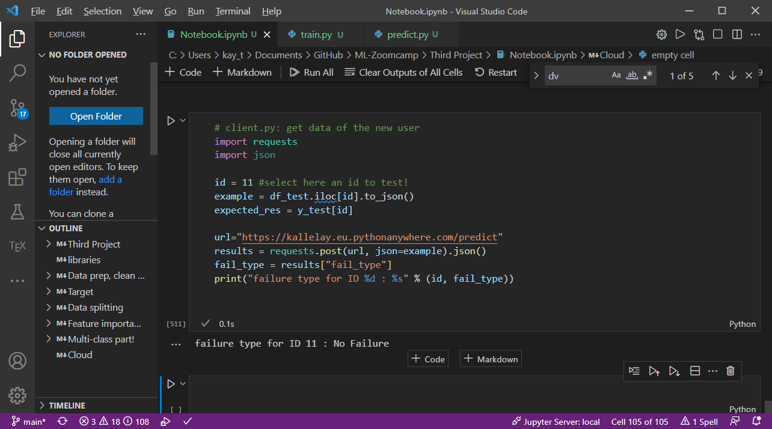This screenshot has width=772, height=429.
Task: Toggle Use Regular Expression in find widget
Action: click(x=647, y=76)
